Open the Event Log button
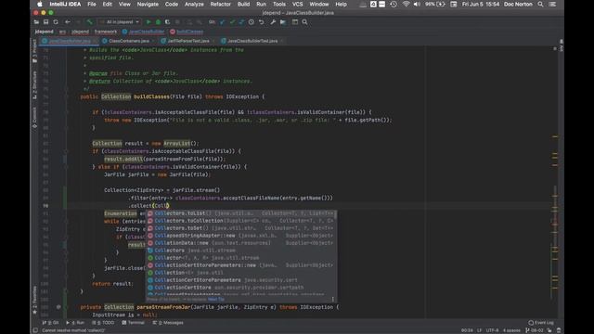The image size is (594, 334). [541, 323]
